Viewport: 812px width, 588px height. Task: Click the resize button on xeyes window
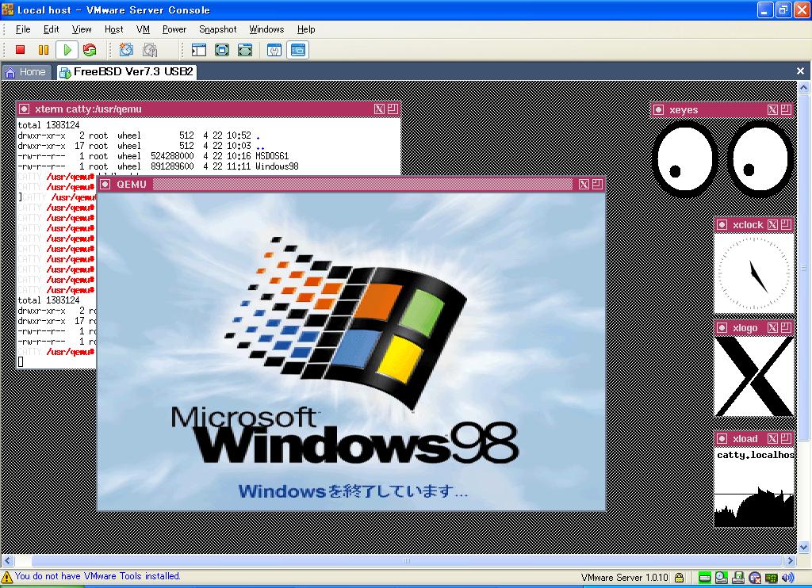point(786,109)
